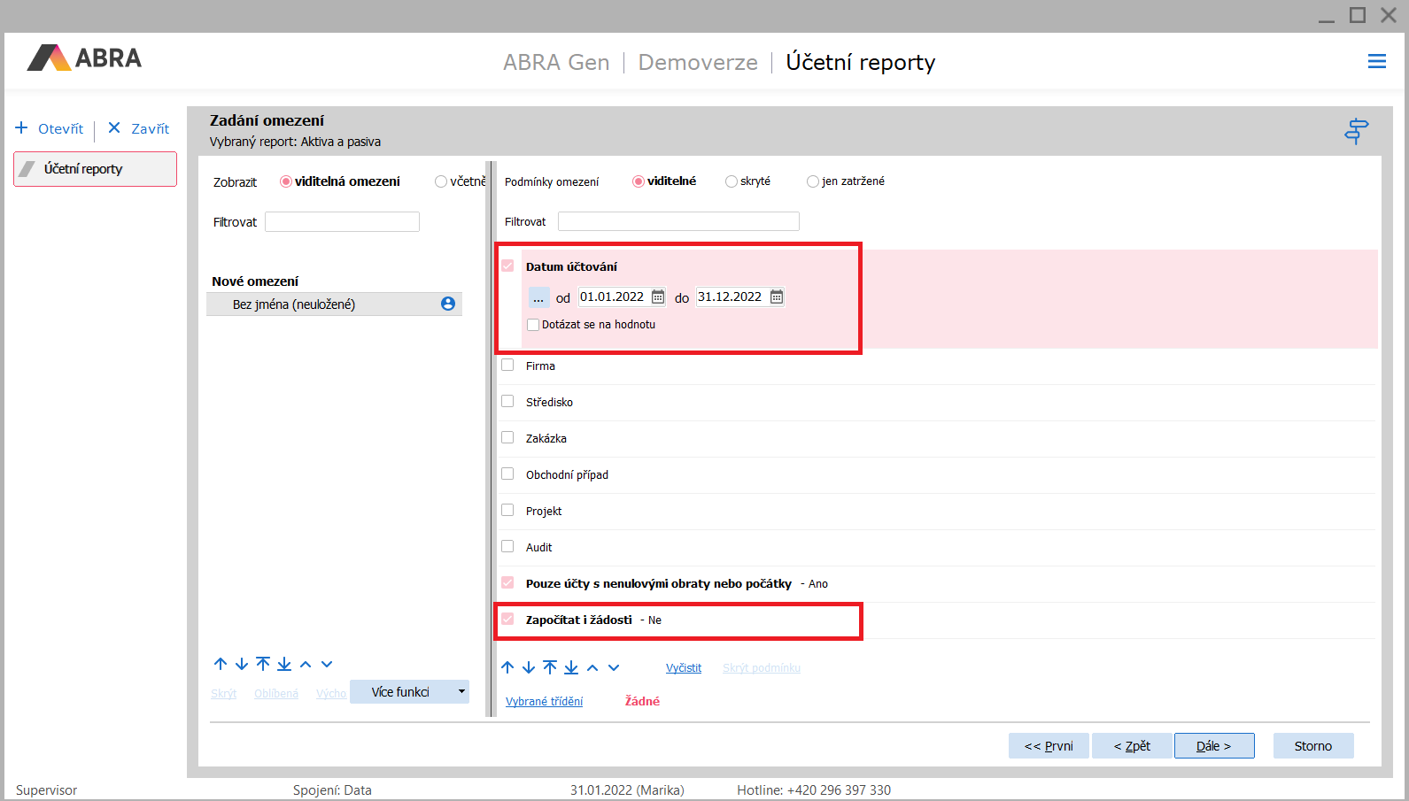The image size is (1409, 801).
Task: Open the calendar picker for the 'do' date
Action: pyautogui.click(x=777, y=297)
